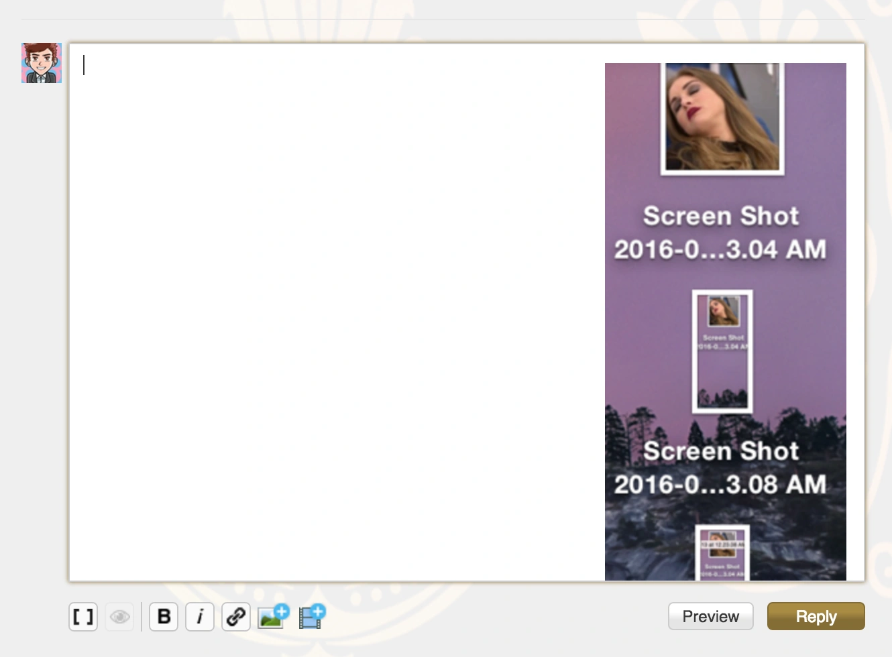Open the cartoon user avatar profile
The image size is (892, 657).
click(42, 63)
